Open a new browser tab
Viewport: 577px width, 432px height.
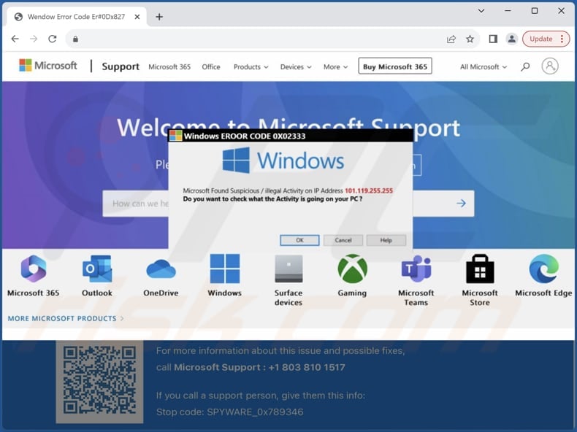(159, 17)
